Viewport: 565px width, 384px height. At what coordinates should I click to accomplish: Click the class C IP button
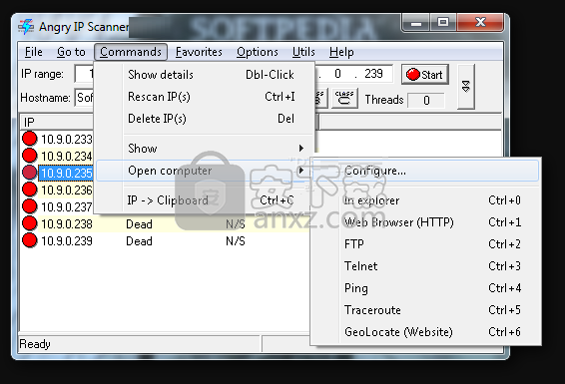tap(344, 98)
